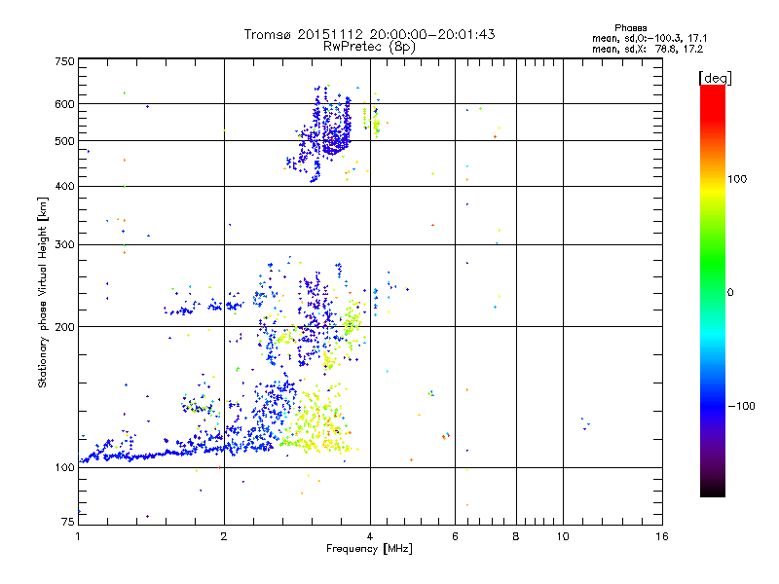Click the rainbow phase colorbar

pos(713,290)
